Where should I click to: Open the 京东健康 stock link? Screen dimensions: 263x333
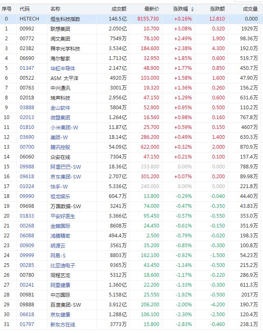pos(60,314)
